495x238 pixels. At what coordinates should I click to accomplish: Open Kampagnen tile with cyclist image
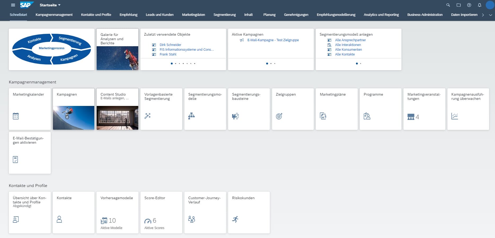[x=74, y=109]
